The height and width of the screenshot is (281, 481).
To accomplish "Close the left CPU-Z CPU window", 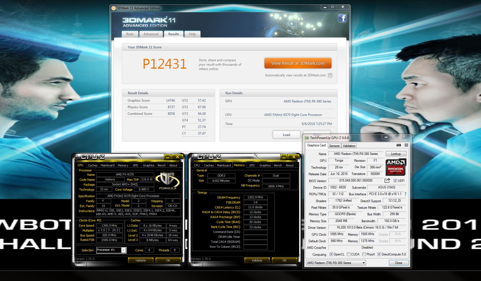I will (x=178, y=157).
